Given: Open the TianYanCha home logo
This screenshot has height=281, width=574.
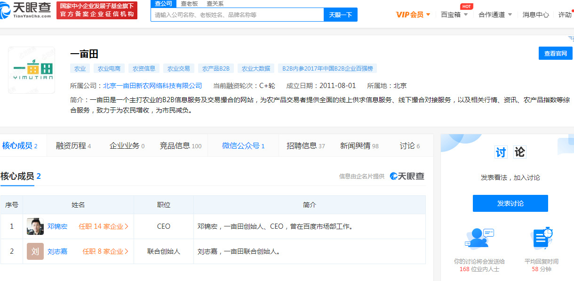Looking at the screenshot, I should (26, 10).
